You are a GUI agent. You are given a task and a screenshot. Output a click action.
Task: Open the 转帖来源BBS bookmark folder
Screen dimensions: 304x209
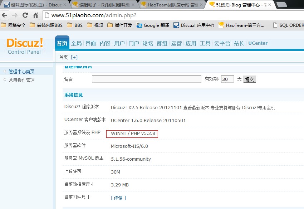coord(46,25)
